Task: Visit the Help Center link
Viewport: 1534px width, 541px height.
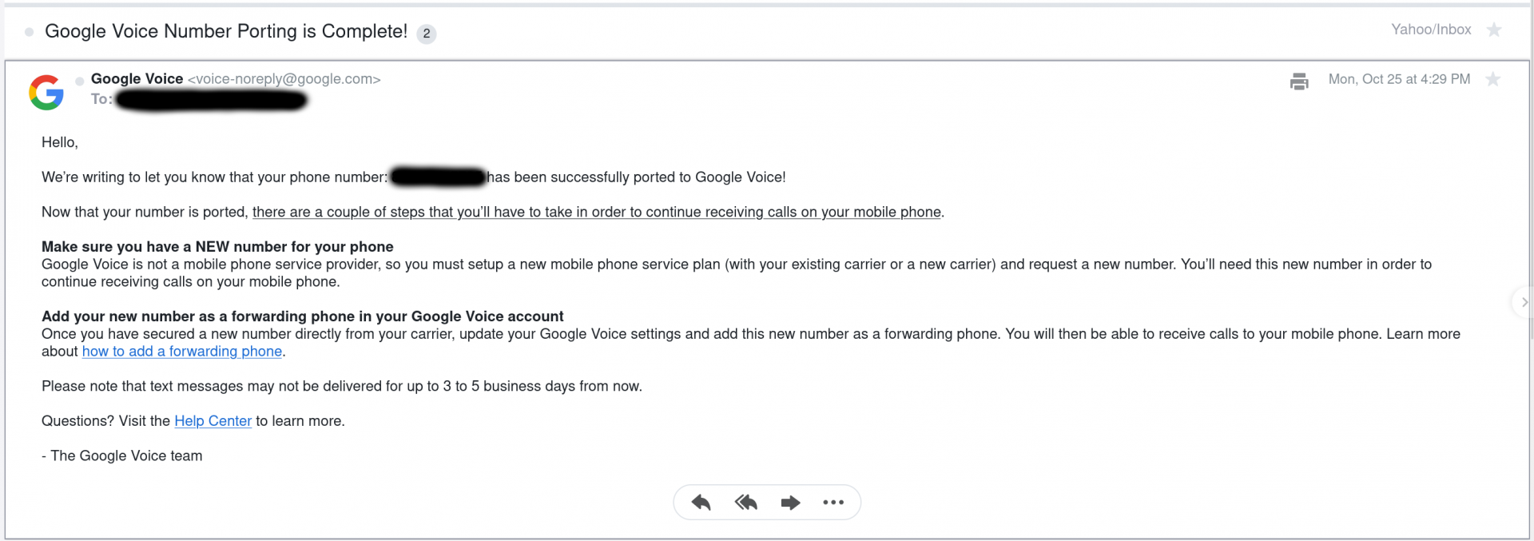Action: pos(213,421)
